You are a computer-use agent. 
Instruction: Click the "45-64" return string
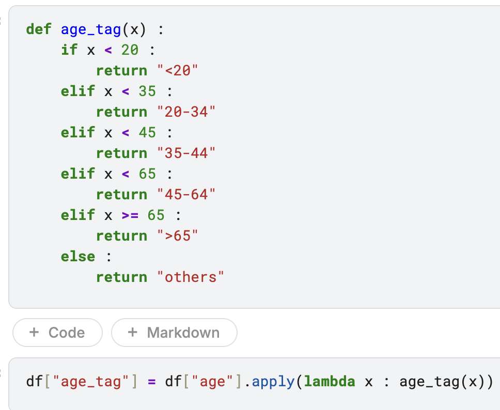pos(186,194)
